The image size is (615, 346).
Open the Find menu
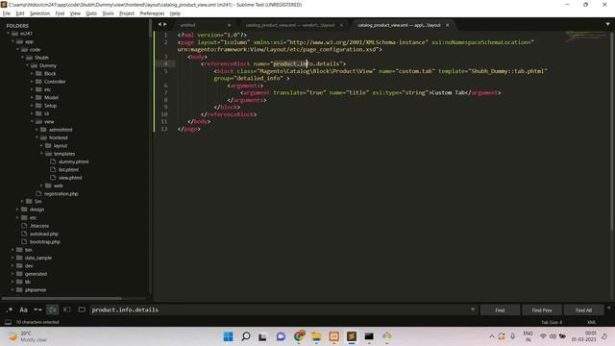(60, 13)
